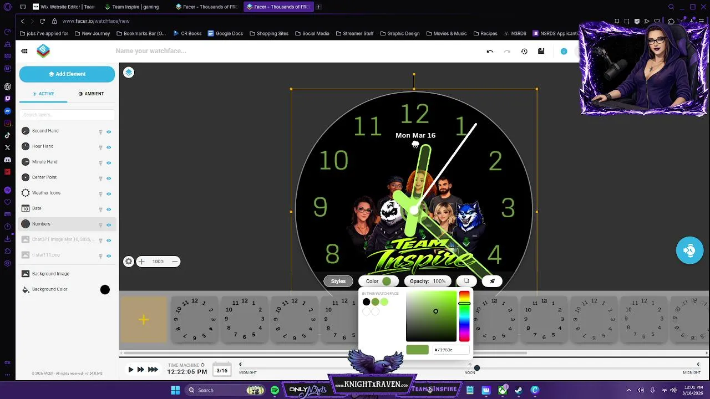710x399 pixels.
Task: Open the filter icon on Hour Hand layer
Action: (x=100, y=147)
